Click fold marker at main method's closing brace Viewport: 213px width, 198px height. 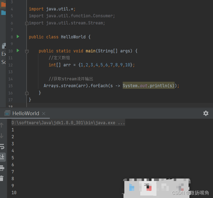pos(27,93)
